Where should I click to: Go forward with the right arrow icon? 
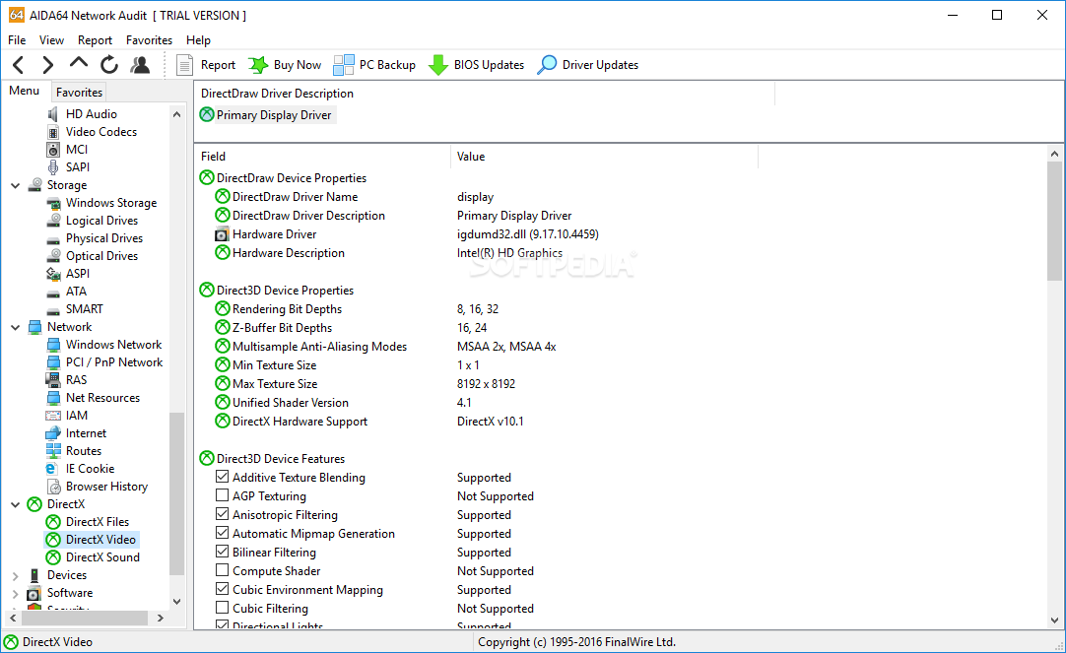pos(47,65)
